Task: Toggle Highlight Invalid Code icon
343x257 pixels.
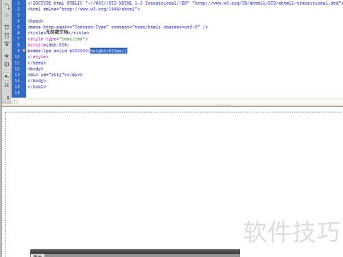Action: pyautogui.click(x=7, y=85)
